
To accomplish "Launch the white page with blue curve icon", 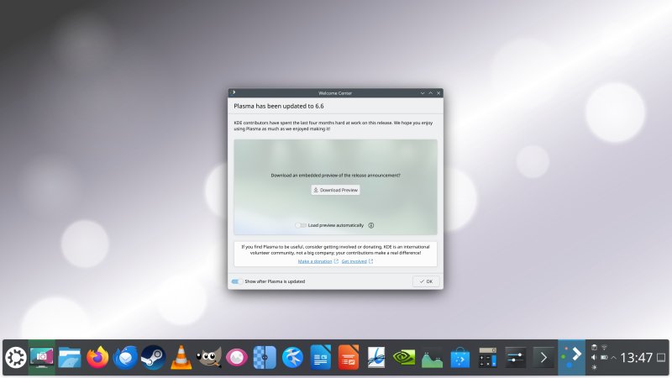I will (x=375, y=358).
